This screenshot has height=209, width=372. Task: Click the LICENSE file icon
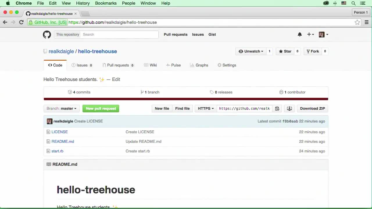48,132
